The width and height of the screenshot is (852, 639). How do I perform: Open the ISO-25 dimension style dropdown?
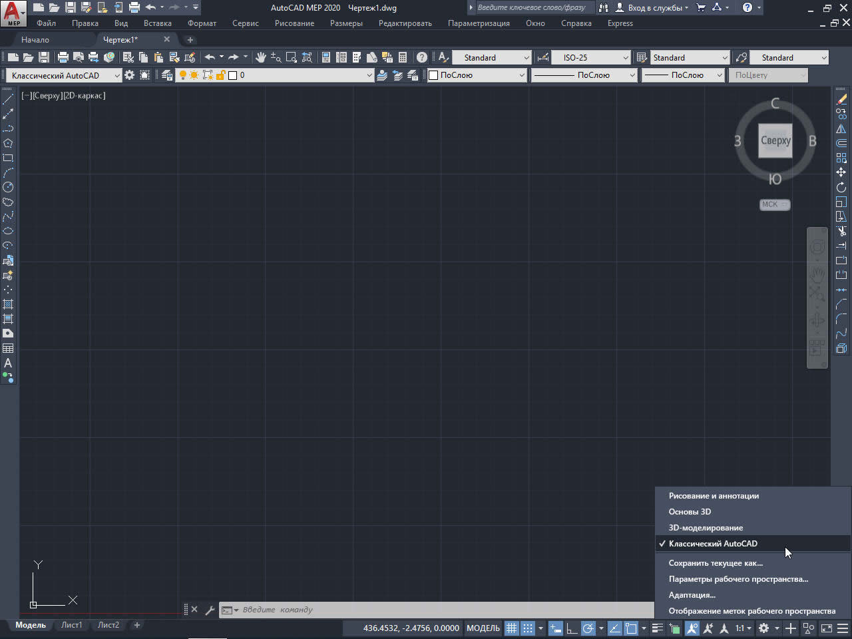tap(591, 57)
